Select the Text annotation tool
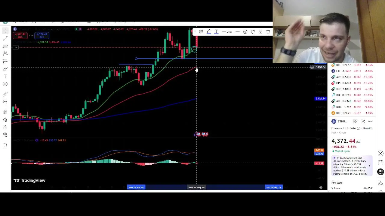 5,76
